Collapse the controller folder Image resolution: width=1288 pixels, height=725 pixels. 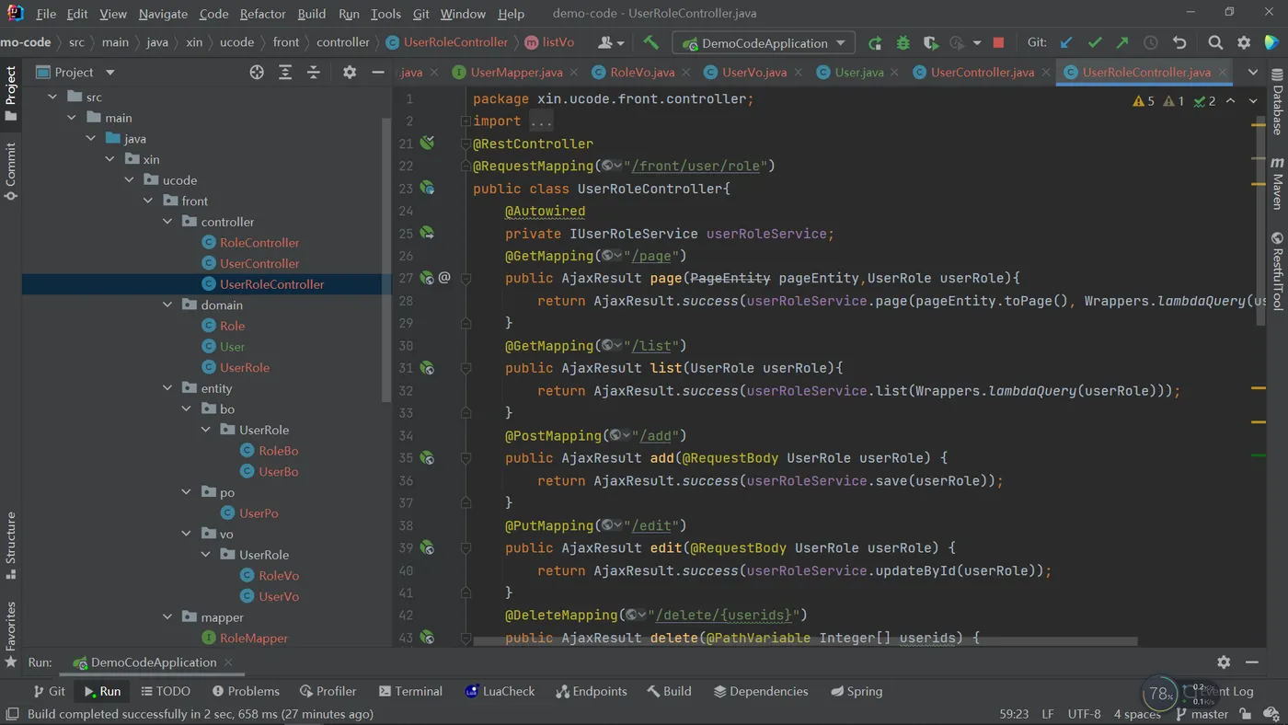[x=167, y=222]
